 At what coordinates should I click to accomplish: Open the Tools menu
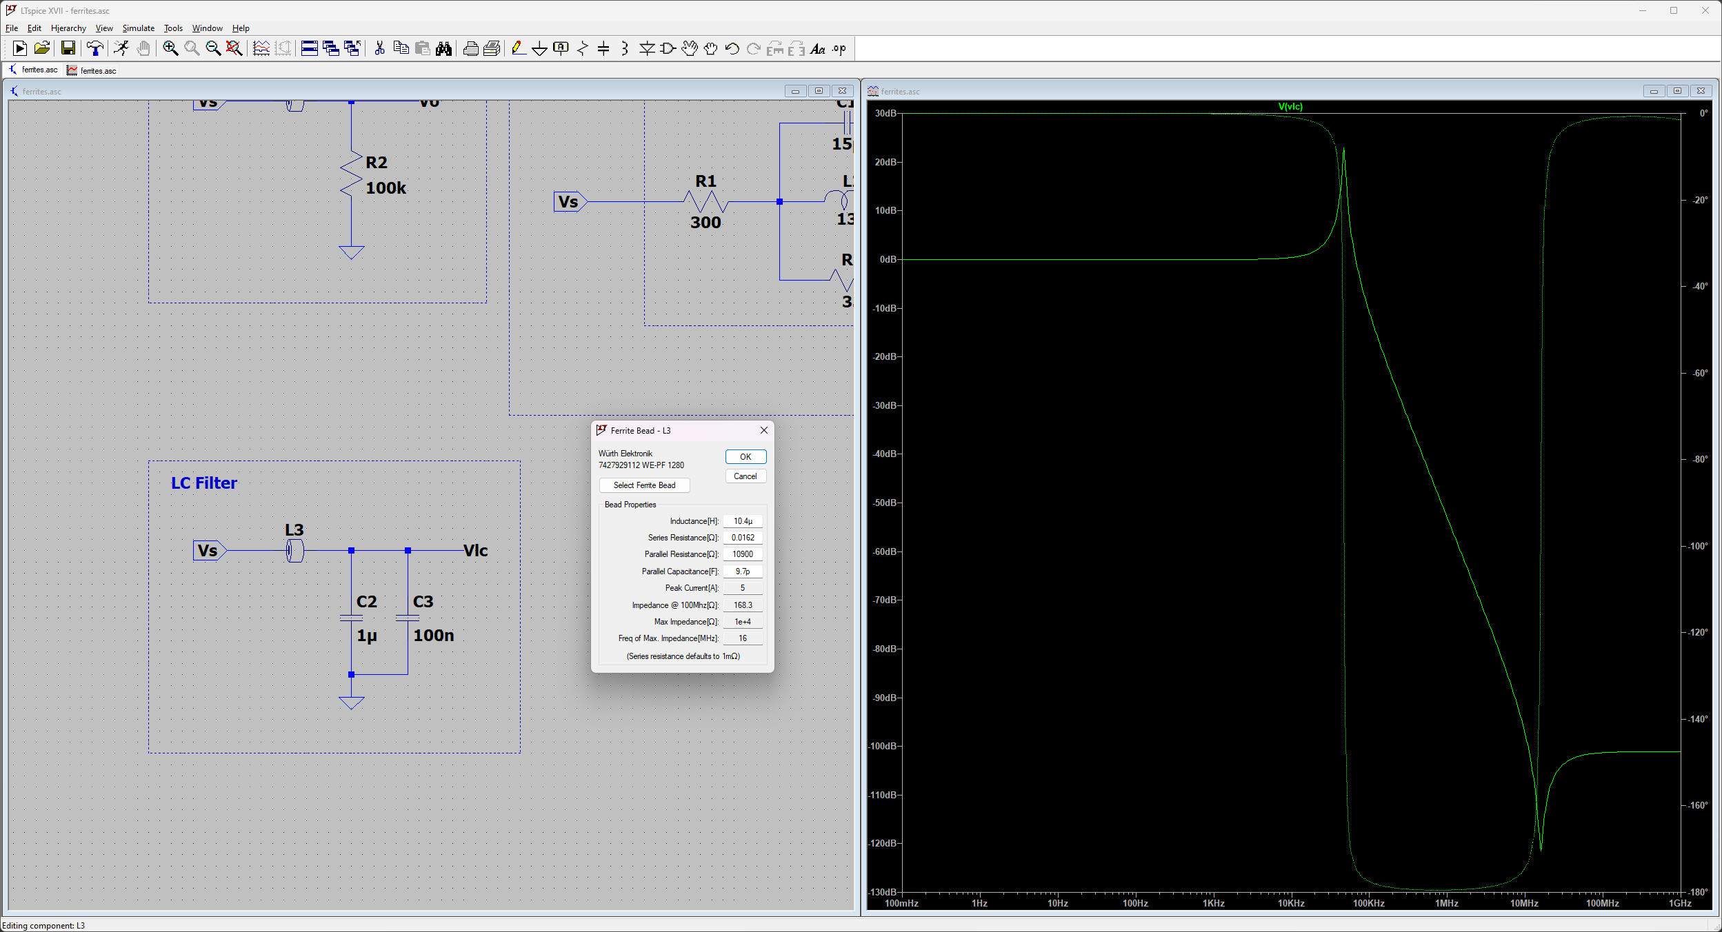click(173, 28)
